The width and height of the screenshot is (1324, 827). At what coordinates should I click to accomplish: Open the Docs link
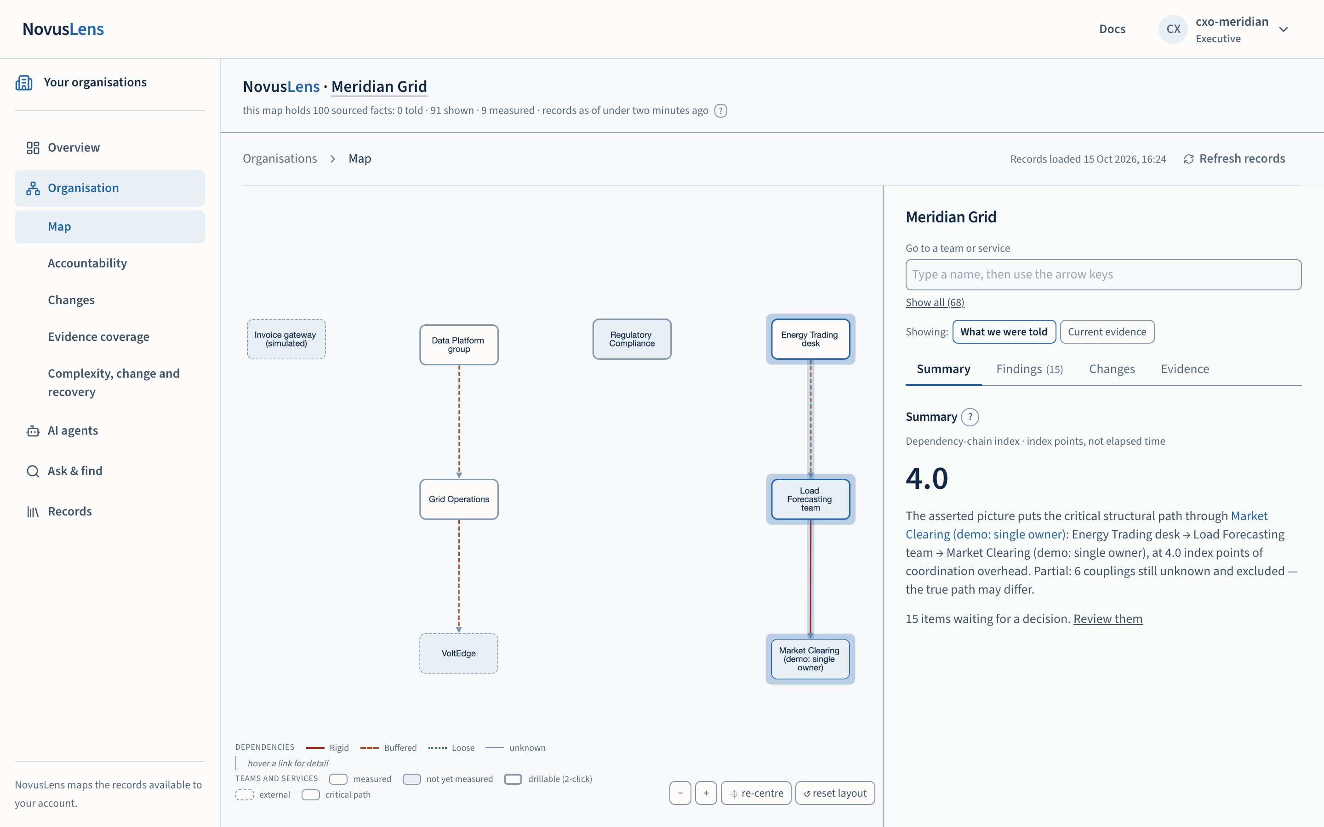tap(1112, 29)
